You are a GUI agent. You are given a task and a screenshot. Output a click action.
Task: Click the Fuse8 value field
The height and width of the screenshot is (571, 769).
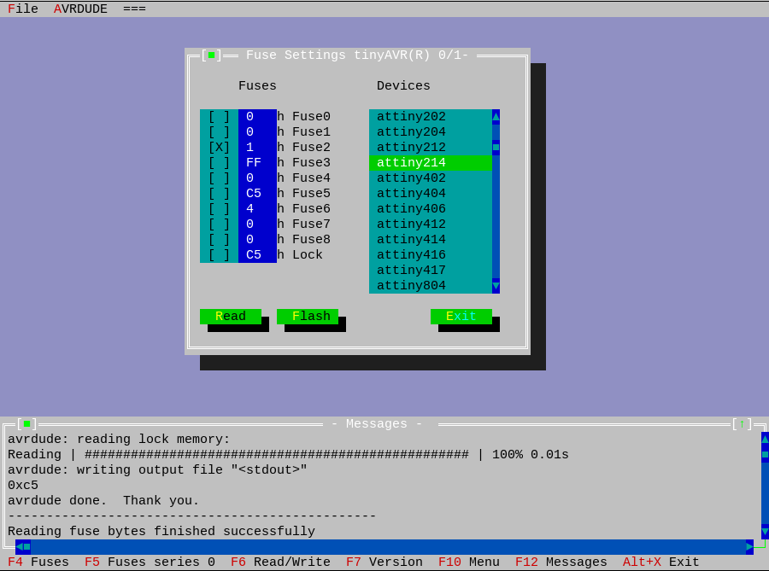257,240
